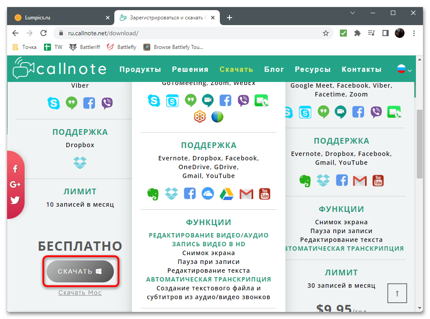This screenshot has width=430, height=319.
Task: Click the Evernote elephant icon in middle column
Action: pyautogui.click(x=153, y=194)
